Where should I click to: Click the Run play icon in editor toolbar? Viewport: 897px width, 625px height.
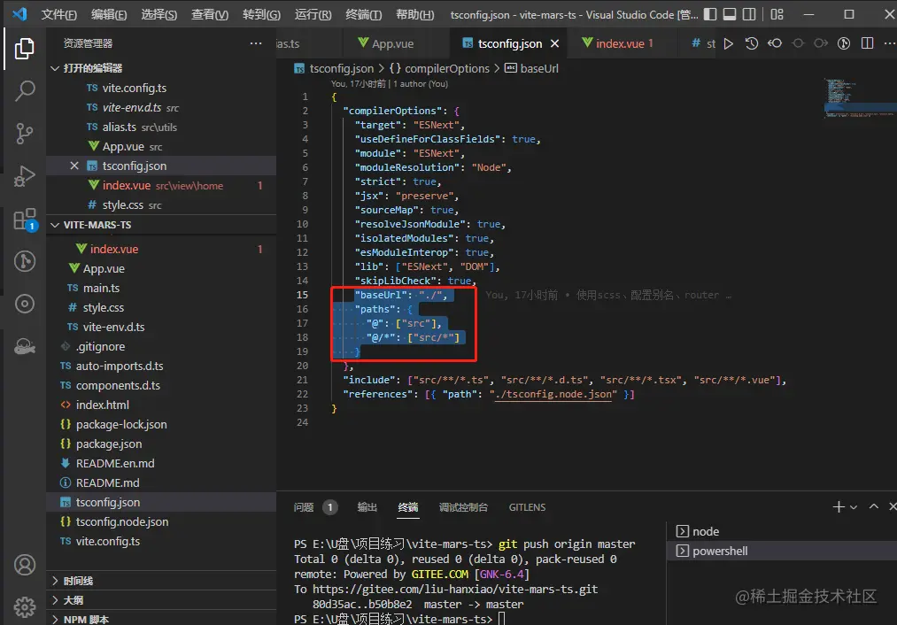point(729,43)
